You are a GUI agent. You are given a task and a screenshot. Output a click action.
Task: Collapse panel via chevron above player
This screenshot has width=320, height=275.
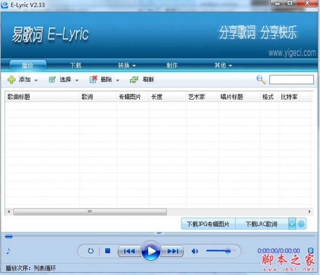pyautogui.click(x=159, y=232)
